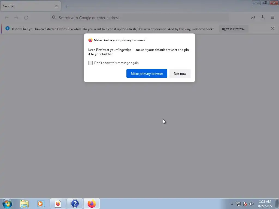The image size is (279, 209).
Task: Click the Make Firefox your primary browser? heading
Action: pyautogui.click(x=119, y=40)
